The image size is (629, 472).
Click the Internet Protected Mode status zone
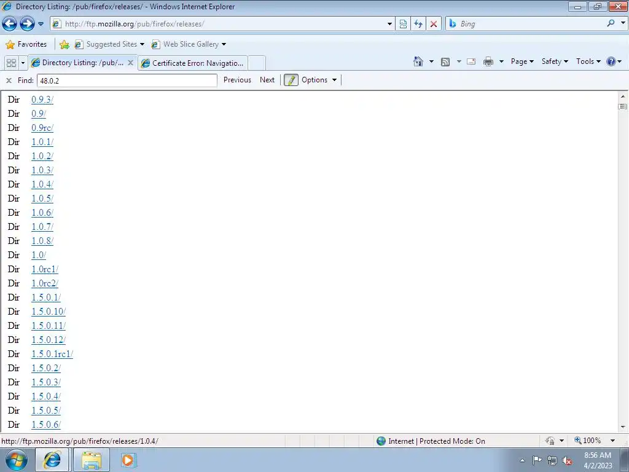(431, 441)
